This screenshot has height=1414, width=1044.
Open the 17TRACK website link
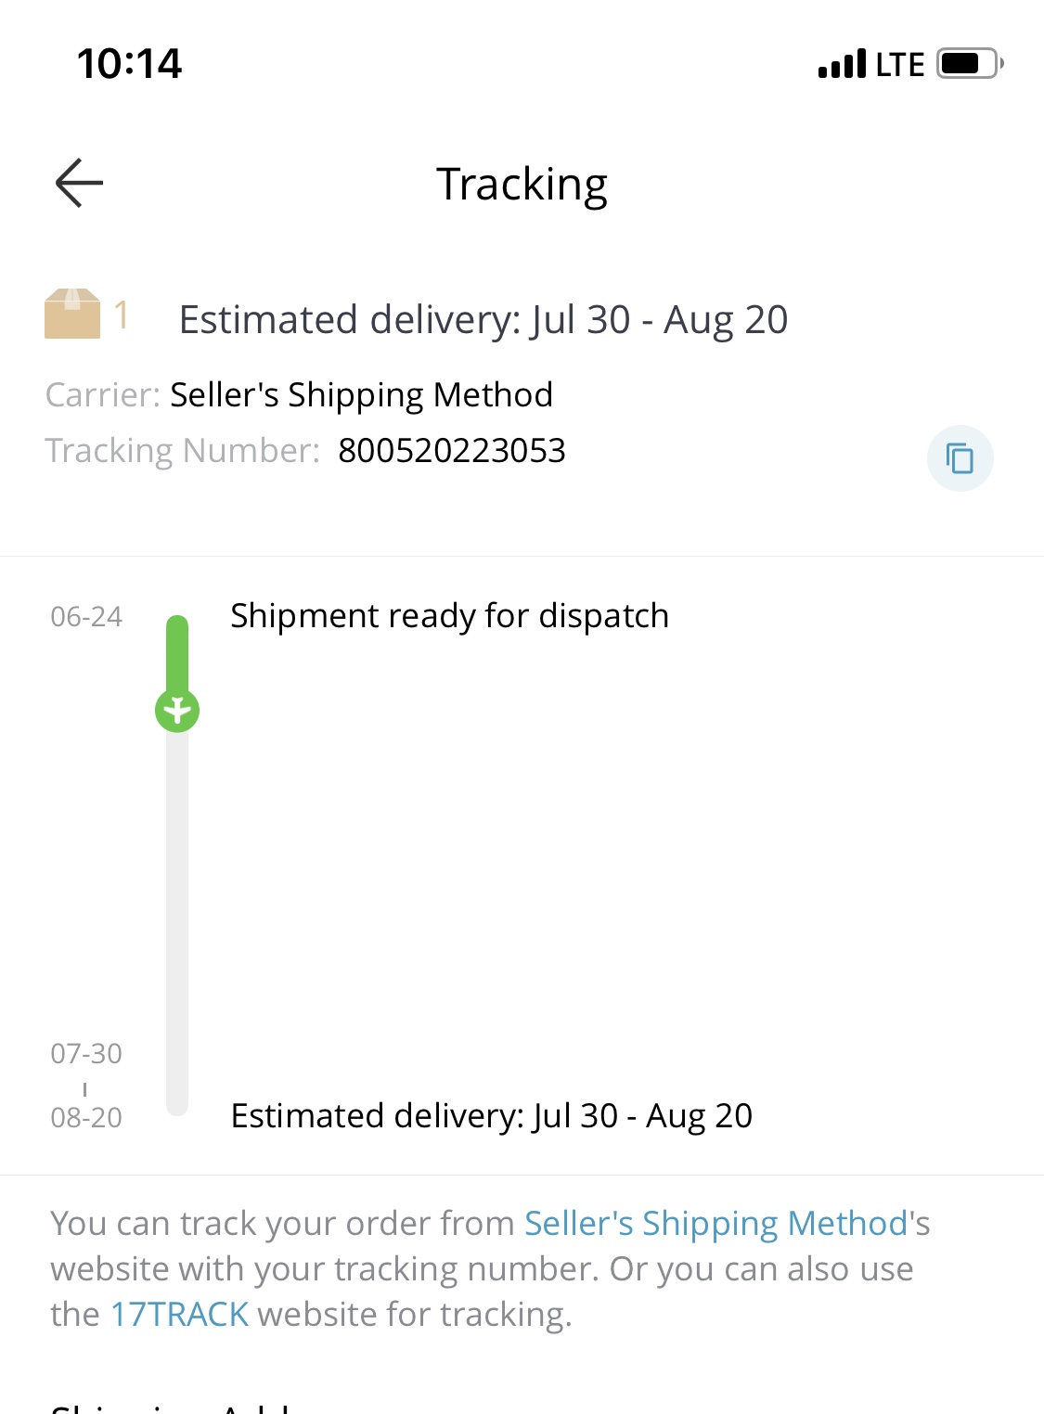point(179,1314)
